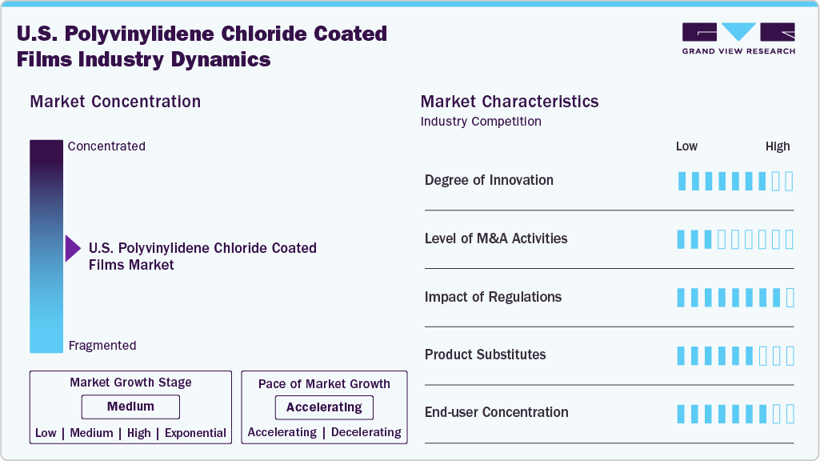Choose the Low growth stage option
This screenshot has height=461, width=820.
[x=46, y=433]
